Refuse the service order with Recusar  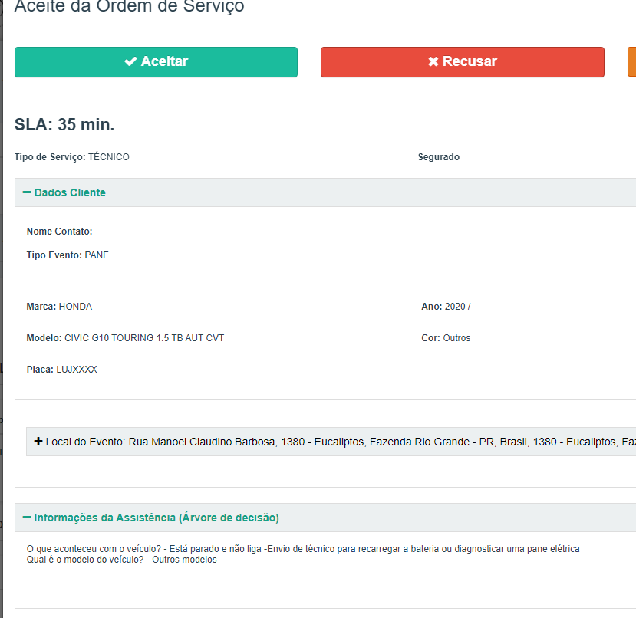[462, 61]
